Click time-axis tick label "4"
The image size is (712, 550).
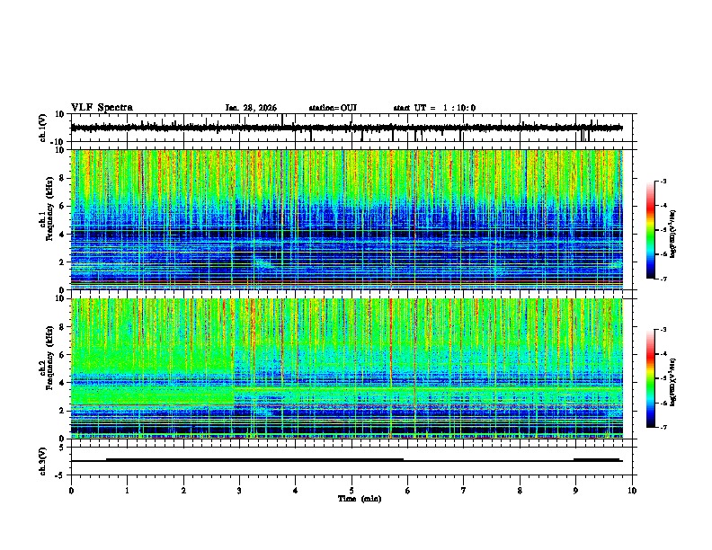[296, 491]
